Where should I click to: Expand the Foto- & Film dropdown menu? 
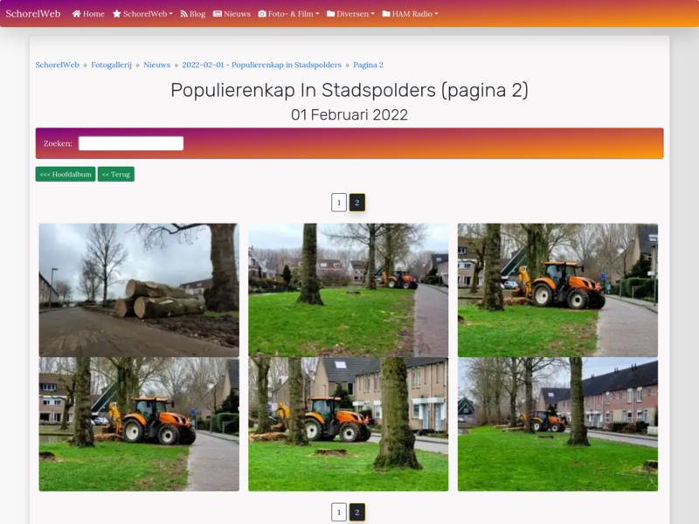tap(289, 14)
